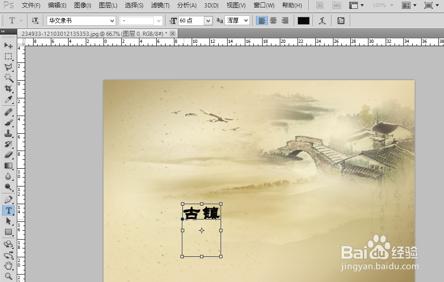Toggle text orientation button
Screen dimensions: 444x282
35,21
